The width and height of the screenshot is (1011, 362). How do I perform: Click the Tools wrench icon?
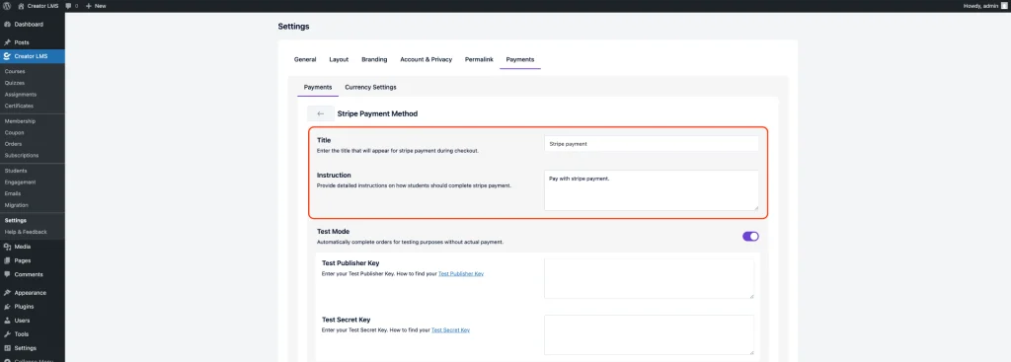pos(7,334)
